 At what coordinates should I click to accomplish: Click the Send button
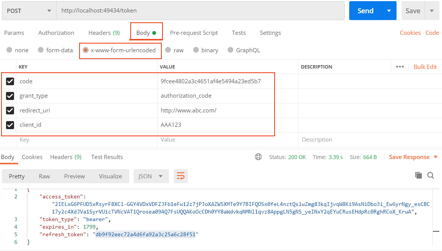pos(365,11)
